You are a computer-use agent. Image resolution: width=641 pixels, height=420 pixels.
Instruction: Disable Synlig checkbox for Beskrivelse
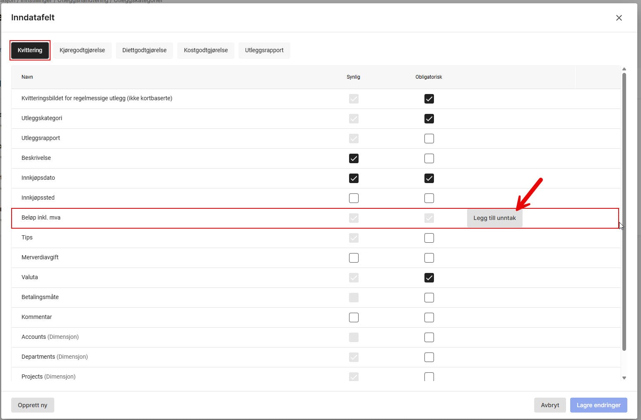click(x=354, y=159)
